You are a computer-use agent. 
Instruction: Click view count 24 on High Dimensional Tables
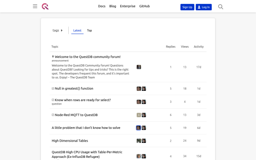click(185, 141)
